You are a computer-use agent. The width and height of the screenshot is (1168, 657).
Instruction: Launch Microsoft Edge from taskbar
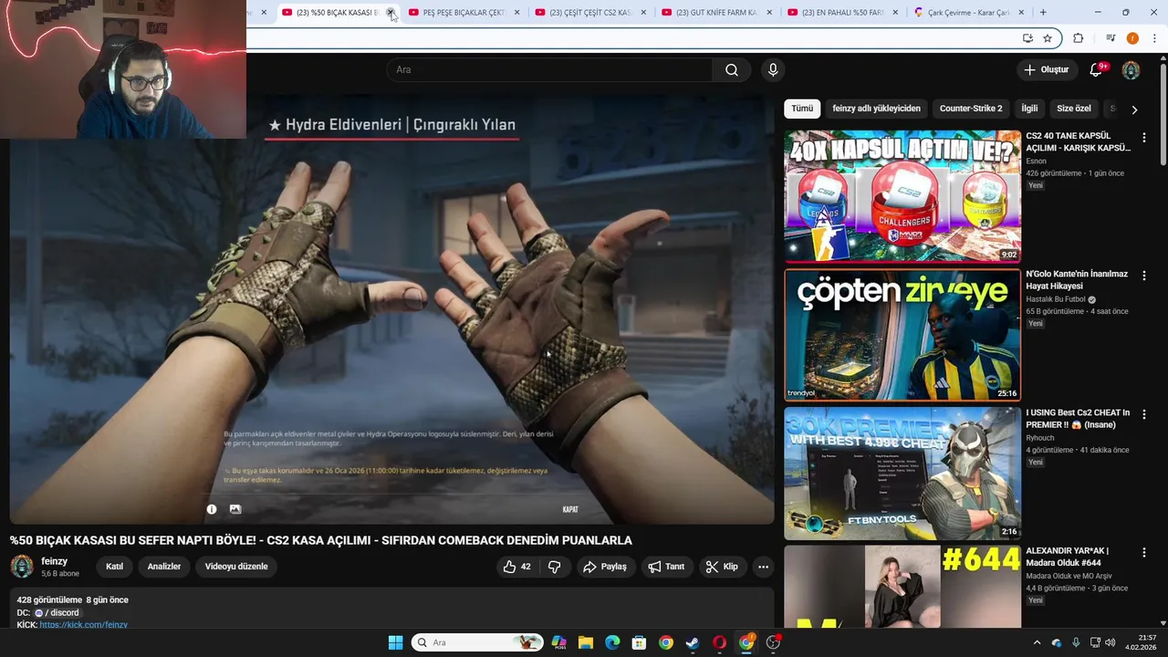pos(612,642)
